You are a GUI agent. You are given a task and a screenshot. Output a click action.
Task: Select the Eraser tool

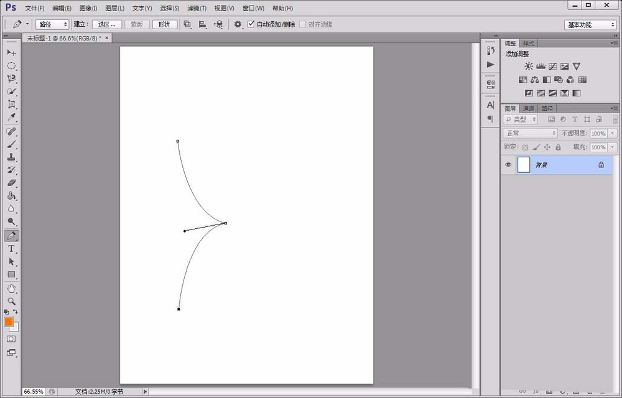coord(11,183)
